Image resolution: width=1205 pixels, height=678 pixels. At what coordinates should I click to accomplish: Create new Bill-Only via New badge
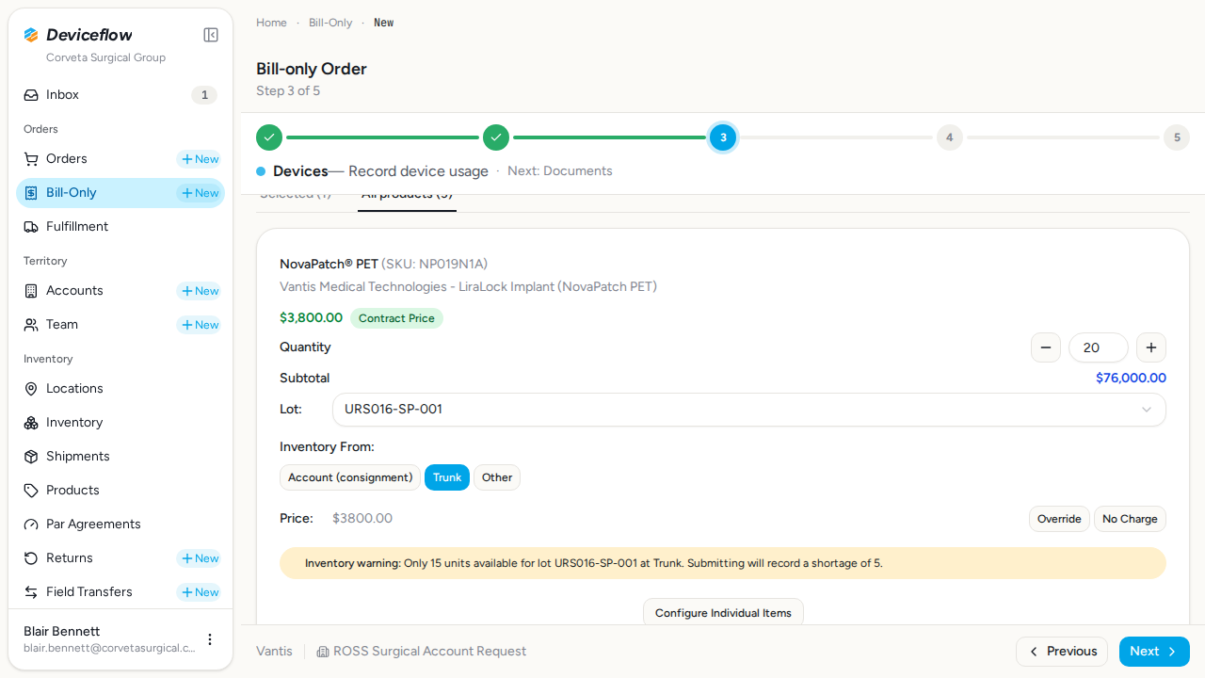point(200,193)
